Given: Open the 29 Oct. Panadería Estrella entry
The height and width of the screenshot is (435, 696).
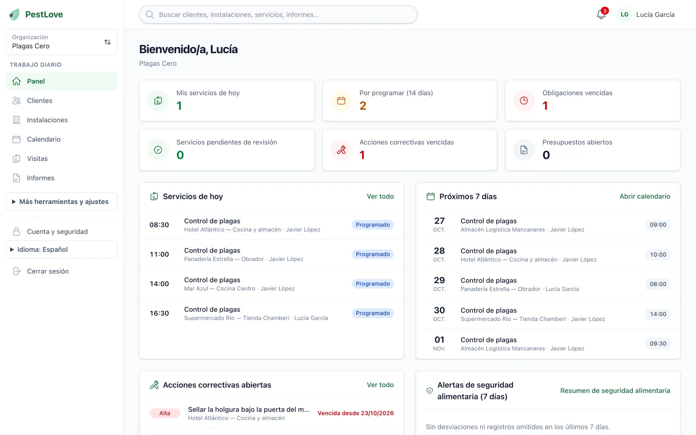Looking at the screenshot, I should (x=548, y=284).
